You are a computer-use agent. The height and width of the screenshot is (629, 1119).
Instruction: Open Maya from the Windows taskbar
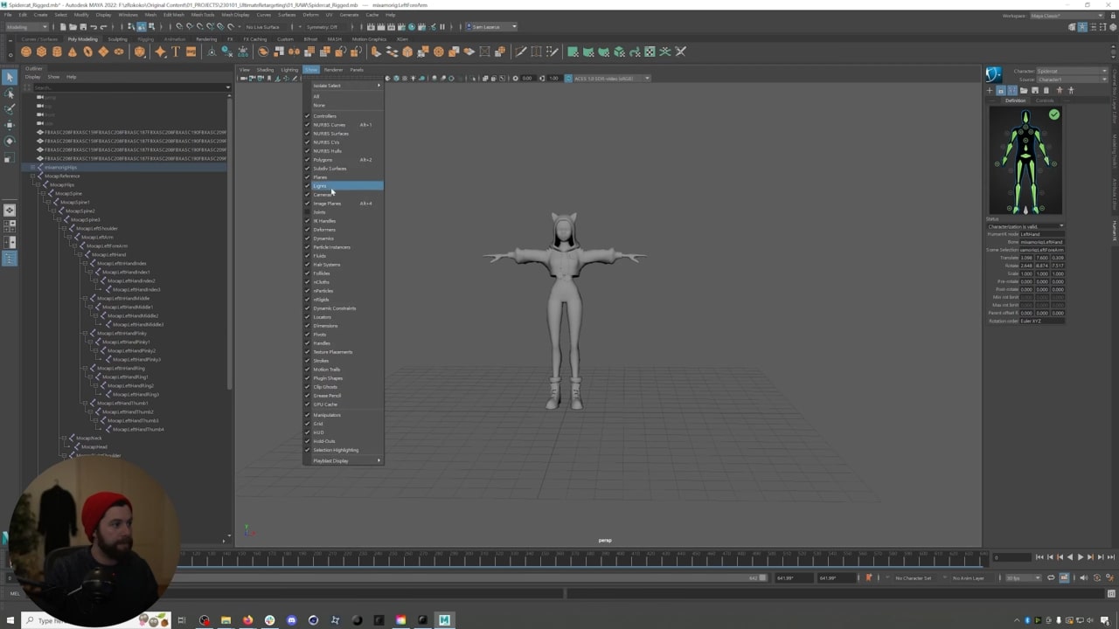point(444,620)
